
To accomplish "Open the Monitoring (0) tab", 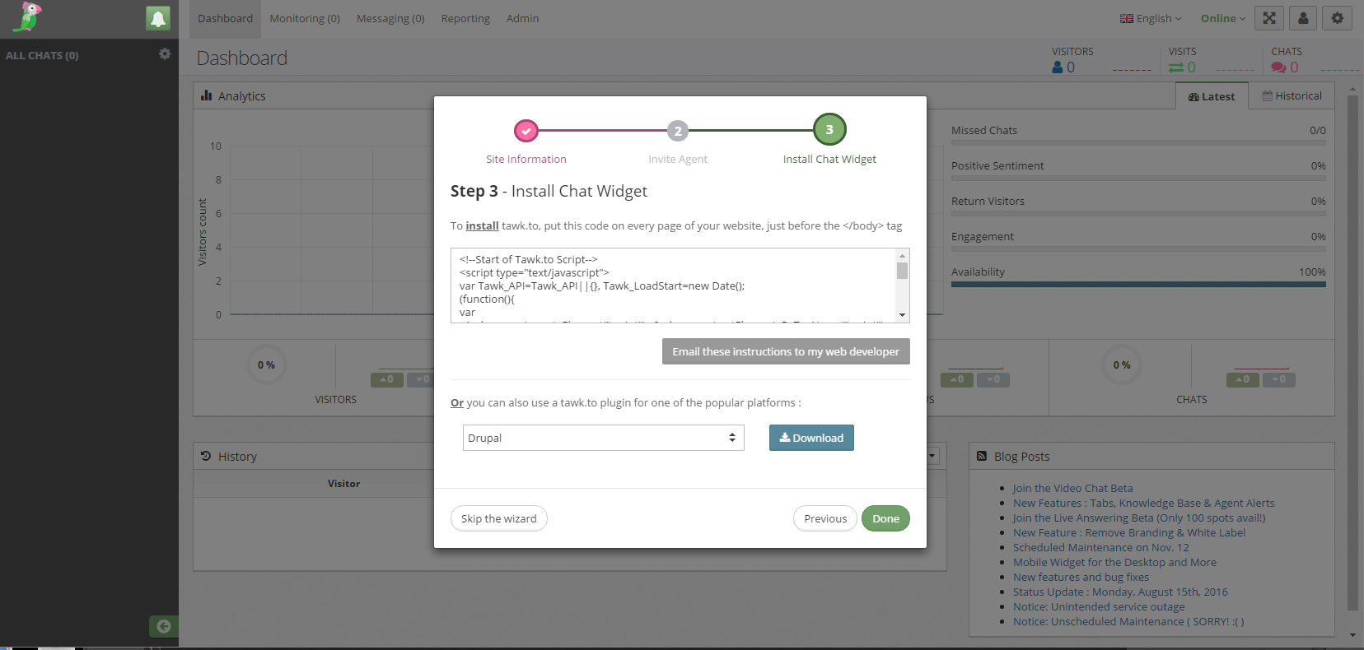I will 305,18.
